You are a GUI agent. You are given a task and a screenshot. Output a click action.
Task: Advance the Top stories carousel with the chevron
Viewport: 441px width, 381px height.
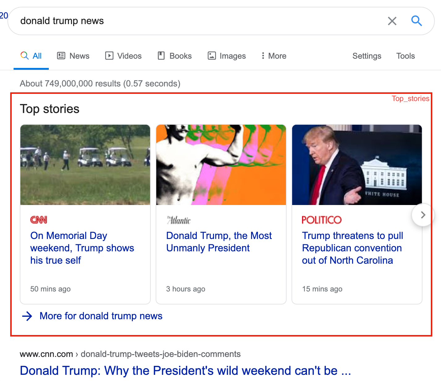423,215
